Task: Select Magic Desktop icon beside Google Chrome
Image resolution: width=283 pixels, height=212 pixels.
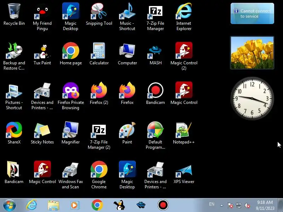Action: [127, 175]
